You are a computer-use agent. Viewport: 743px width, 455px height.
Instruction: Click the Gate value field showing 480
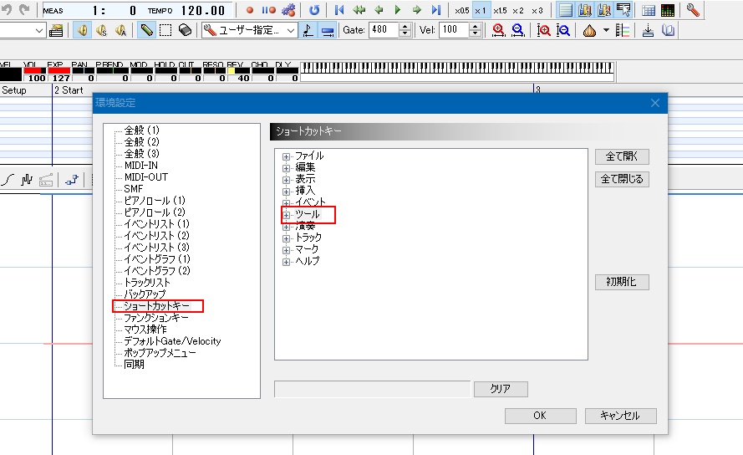pyautogui.click(x=384, y=30)
